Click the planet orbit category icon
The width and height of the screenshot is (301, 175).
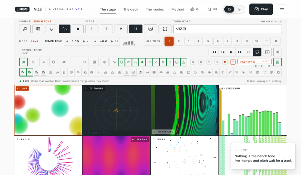coord(64,62)
